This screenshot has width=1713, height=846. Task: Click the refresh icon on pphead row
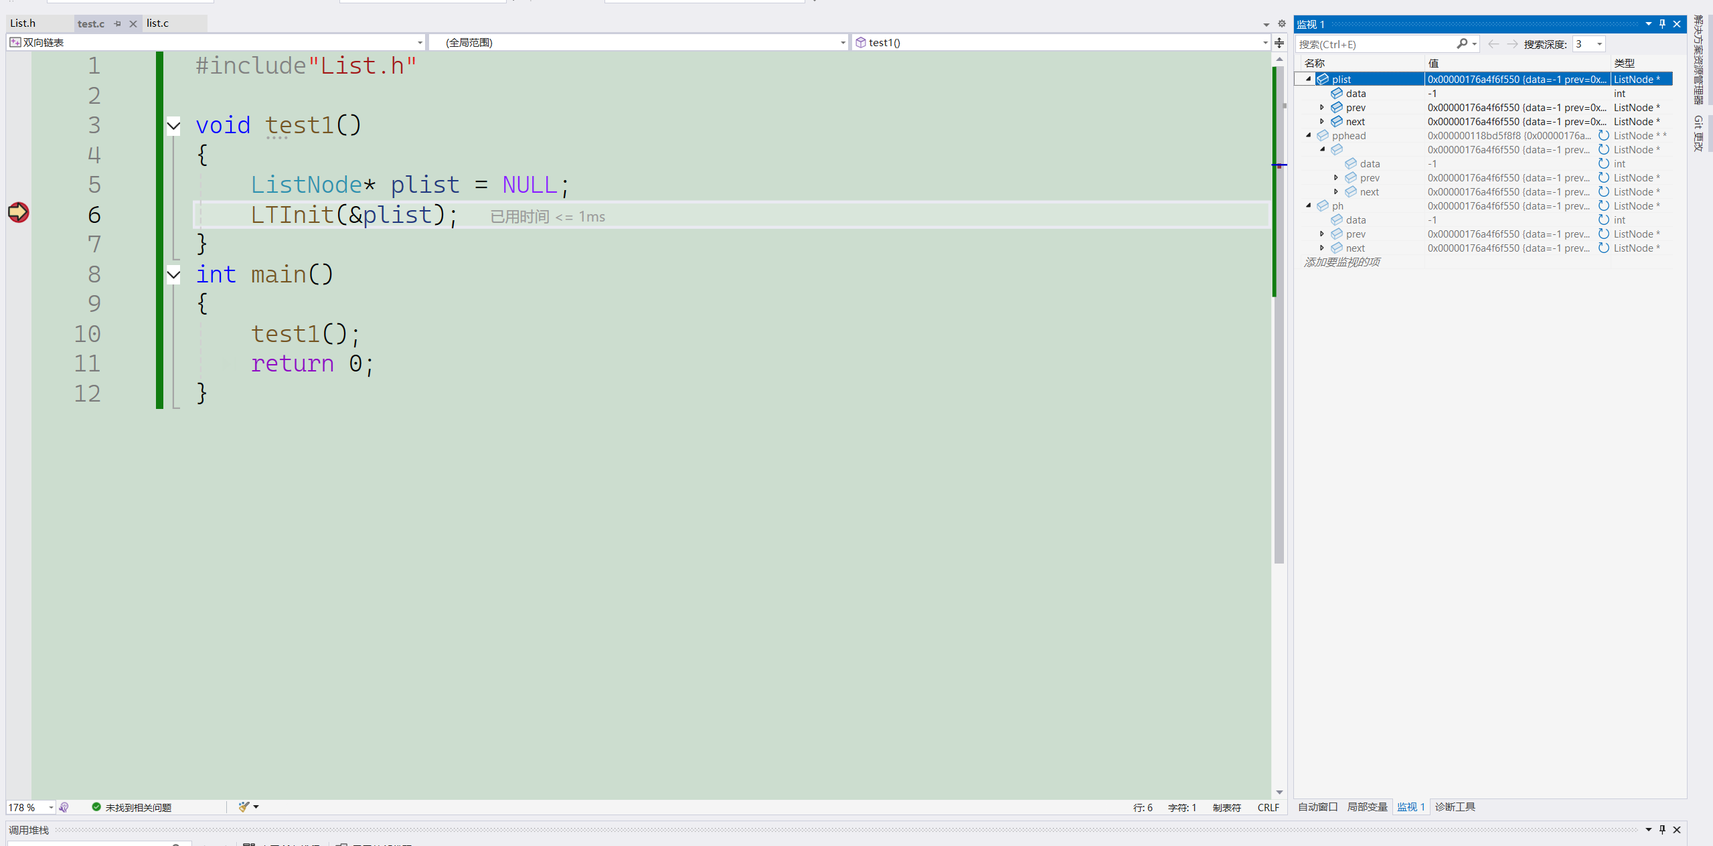pyautogui.click(x=1603, y=135)
